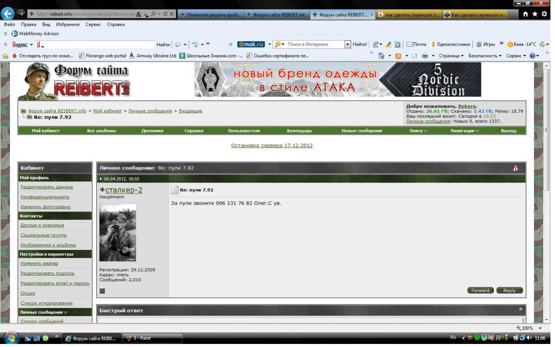
Task: Check Киев -14°C weather widget
Action: tap(522, 44)
